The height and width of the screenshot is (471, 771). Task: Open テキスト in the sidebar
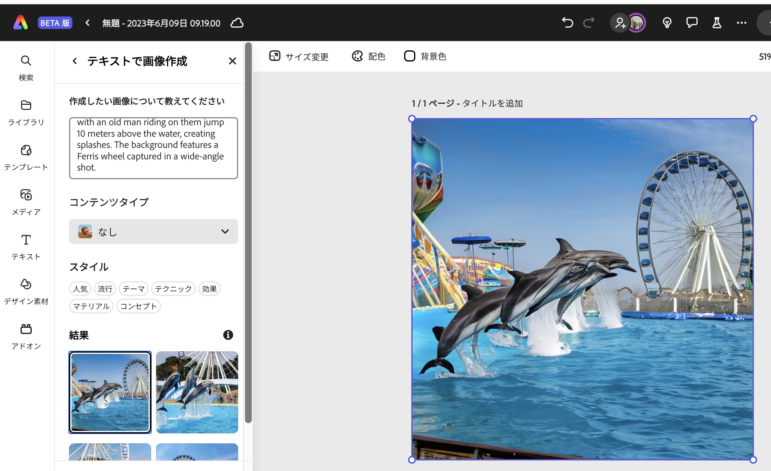coord(26,247)
